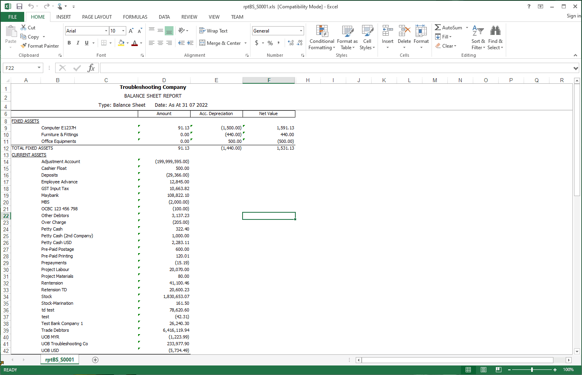Apply Percent Style formatting
582x375 pixels.
coord(270,42)
